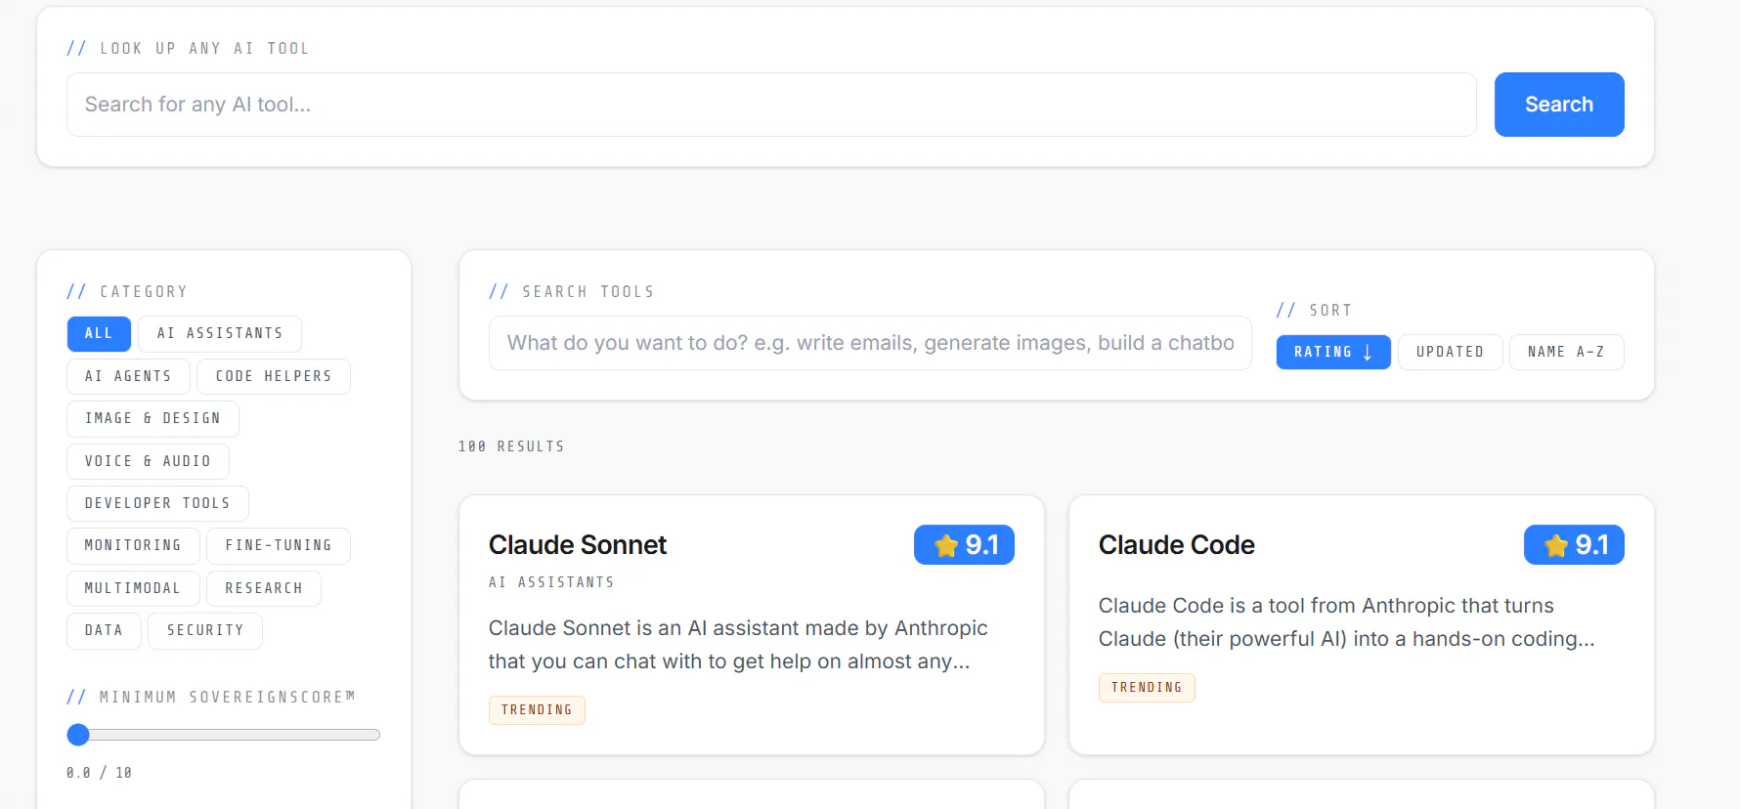Filter by Image & Design category
1740x809 pixels.
click(x=152, y=418)
